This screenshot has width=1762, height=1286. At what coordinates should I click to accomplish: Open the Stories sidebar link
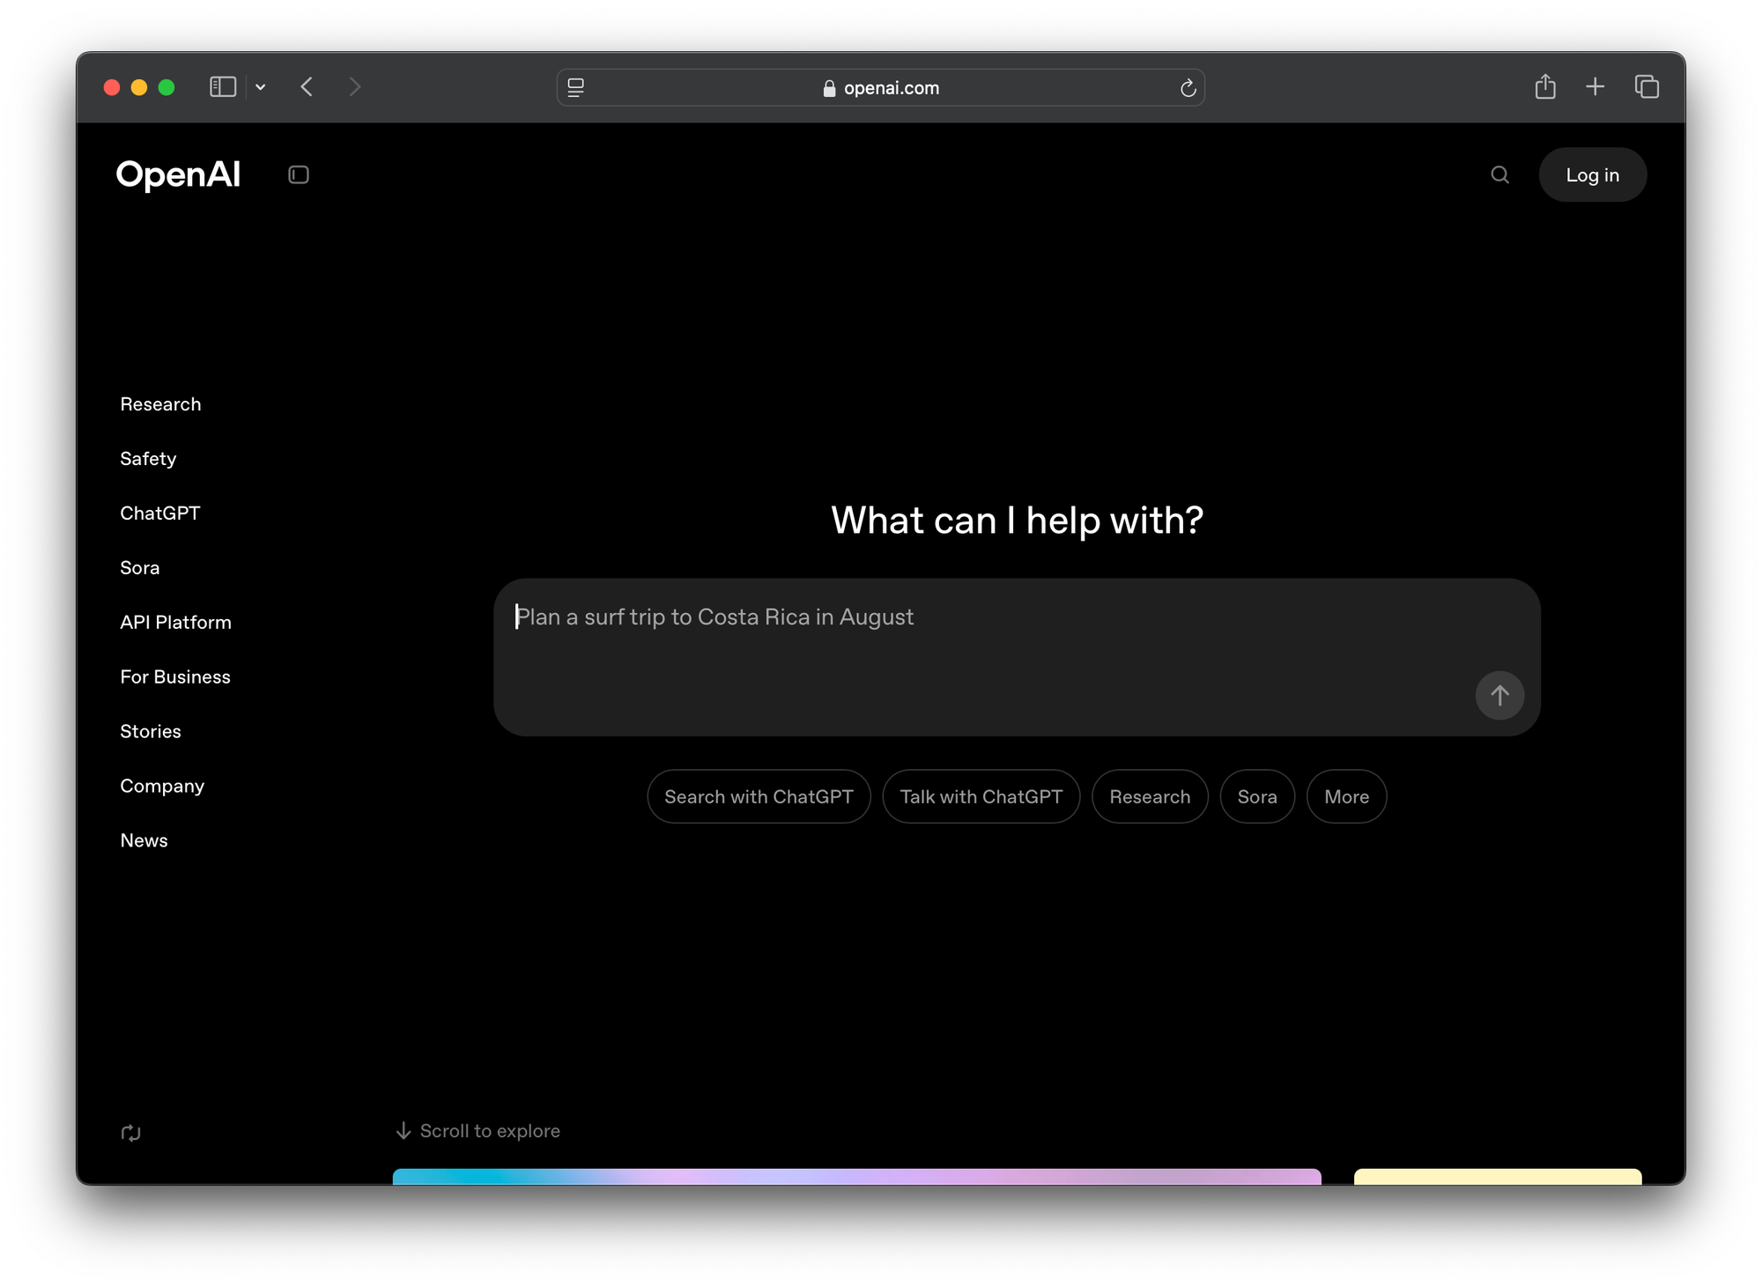pyautogui.click(x=150, y=731)
